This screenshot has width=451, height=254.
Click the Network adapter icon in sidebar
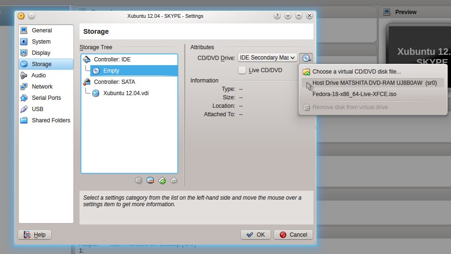click(24, 86)
